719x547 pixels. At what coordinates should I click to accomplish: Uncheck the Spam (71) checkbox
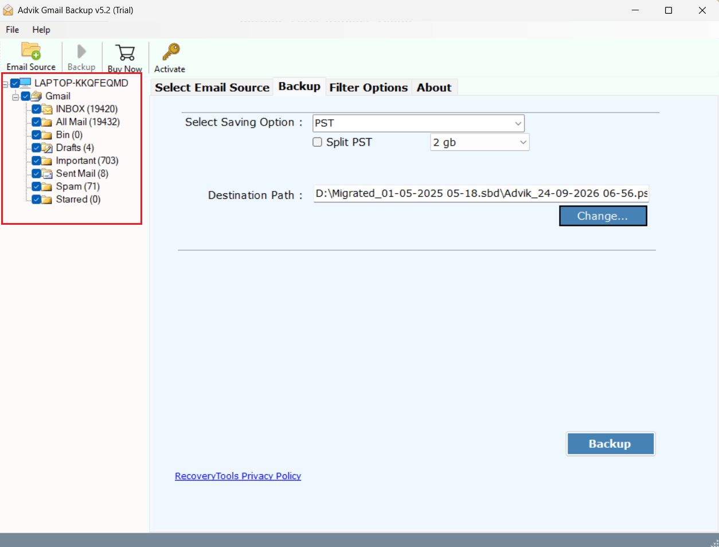[x=36, y=187]
